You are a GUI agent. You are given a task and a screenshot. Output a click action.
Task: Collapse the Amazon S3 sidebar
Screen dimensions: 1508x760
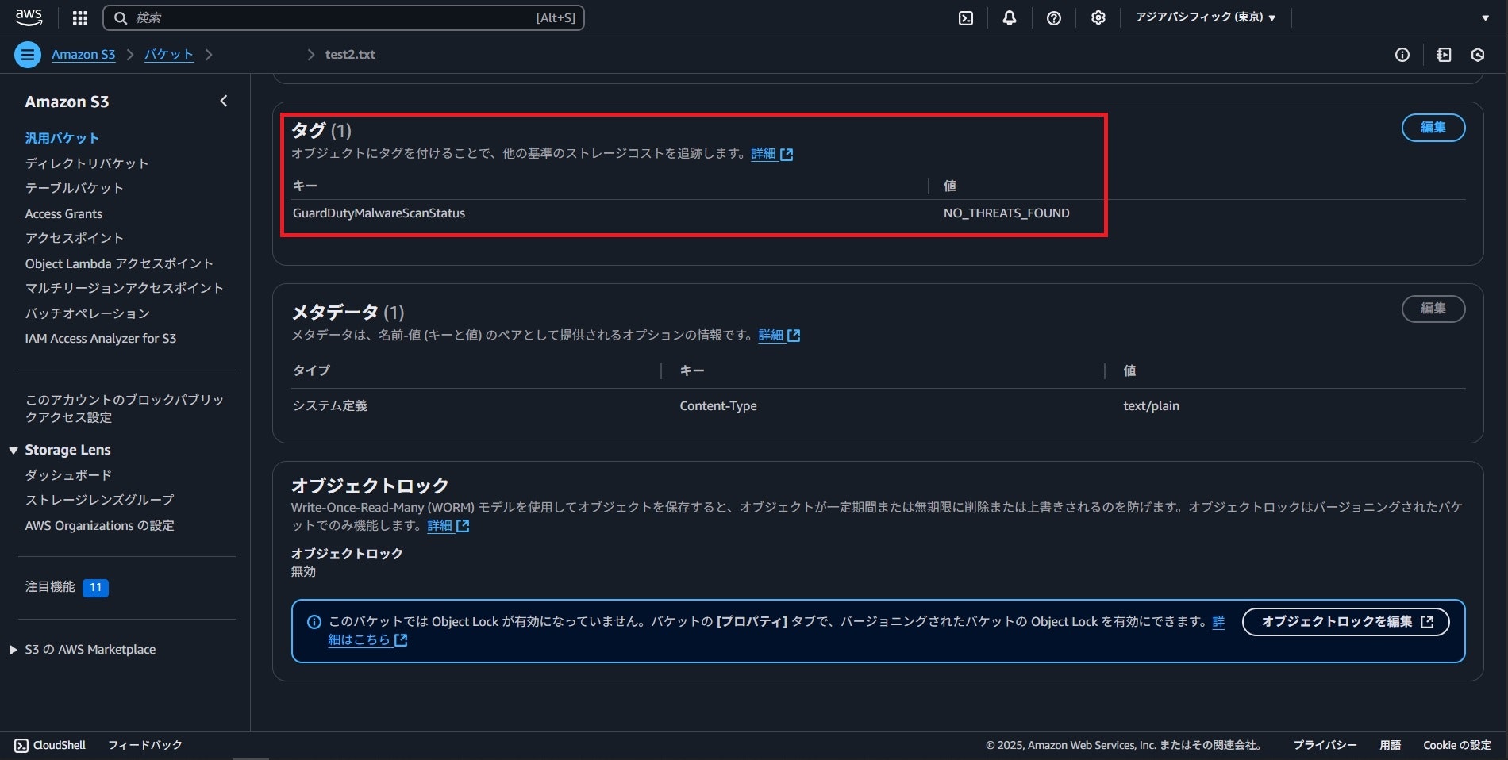point(223,101)
